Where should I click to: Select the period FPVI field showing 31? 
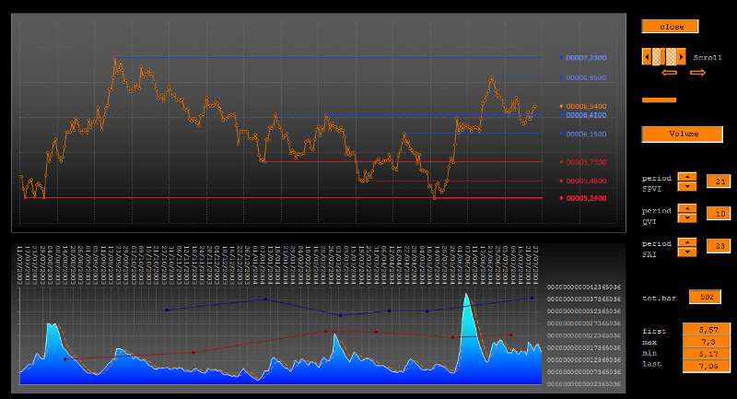(x=718, y=182)
